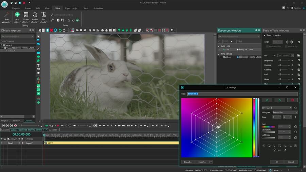Select the chart tool in left toolbar

38,78
